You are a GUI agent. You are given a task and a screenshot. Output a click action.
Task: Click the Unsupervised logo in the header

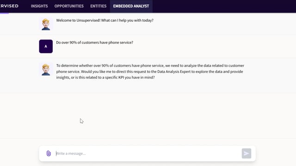point(9,6)
